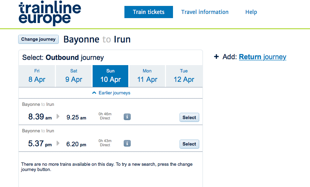
Task: Select the 8.39 am Bayonne to Irun train
Action: point(189,117)
